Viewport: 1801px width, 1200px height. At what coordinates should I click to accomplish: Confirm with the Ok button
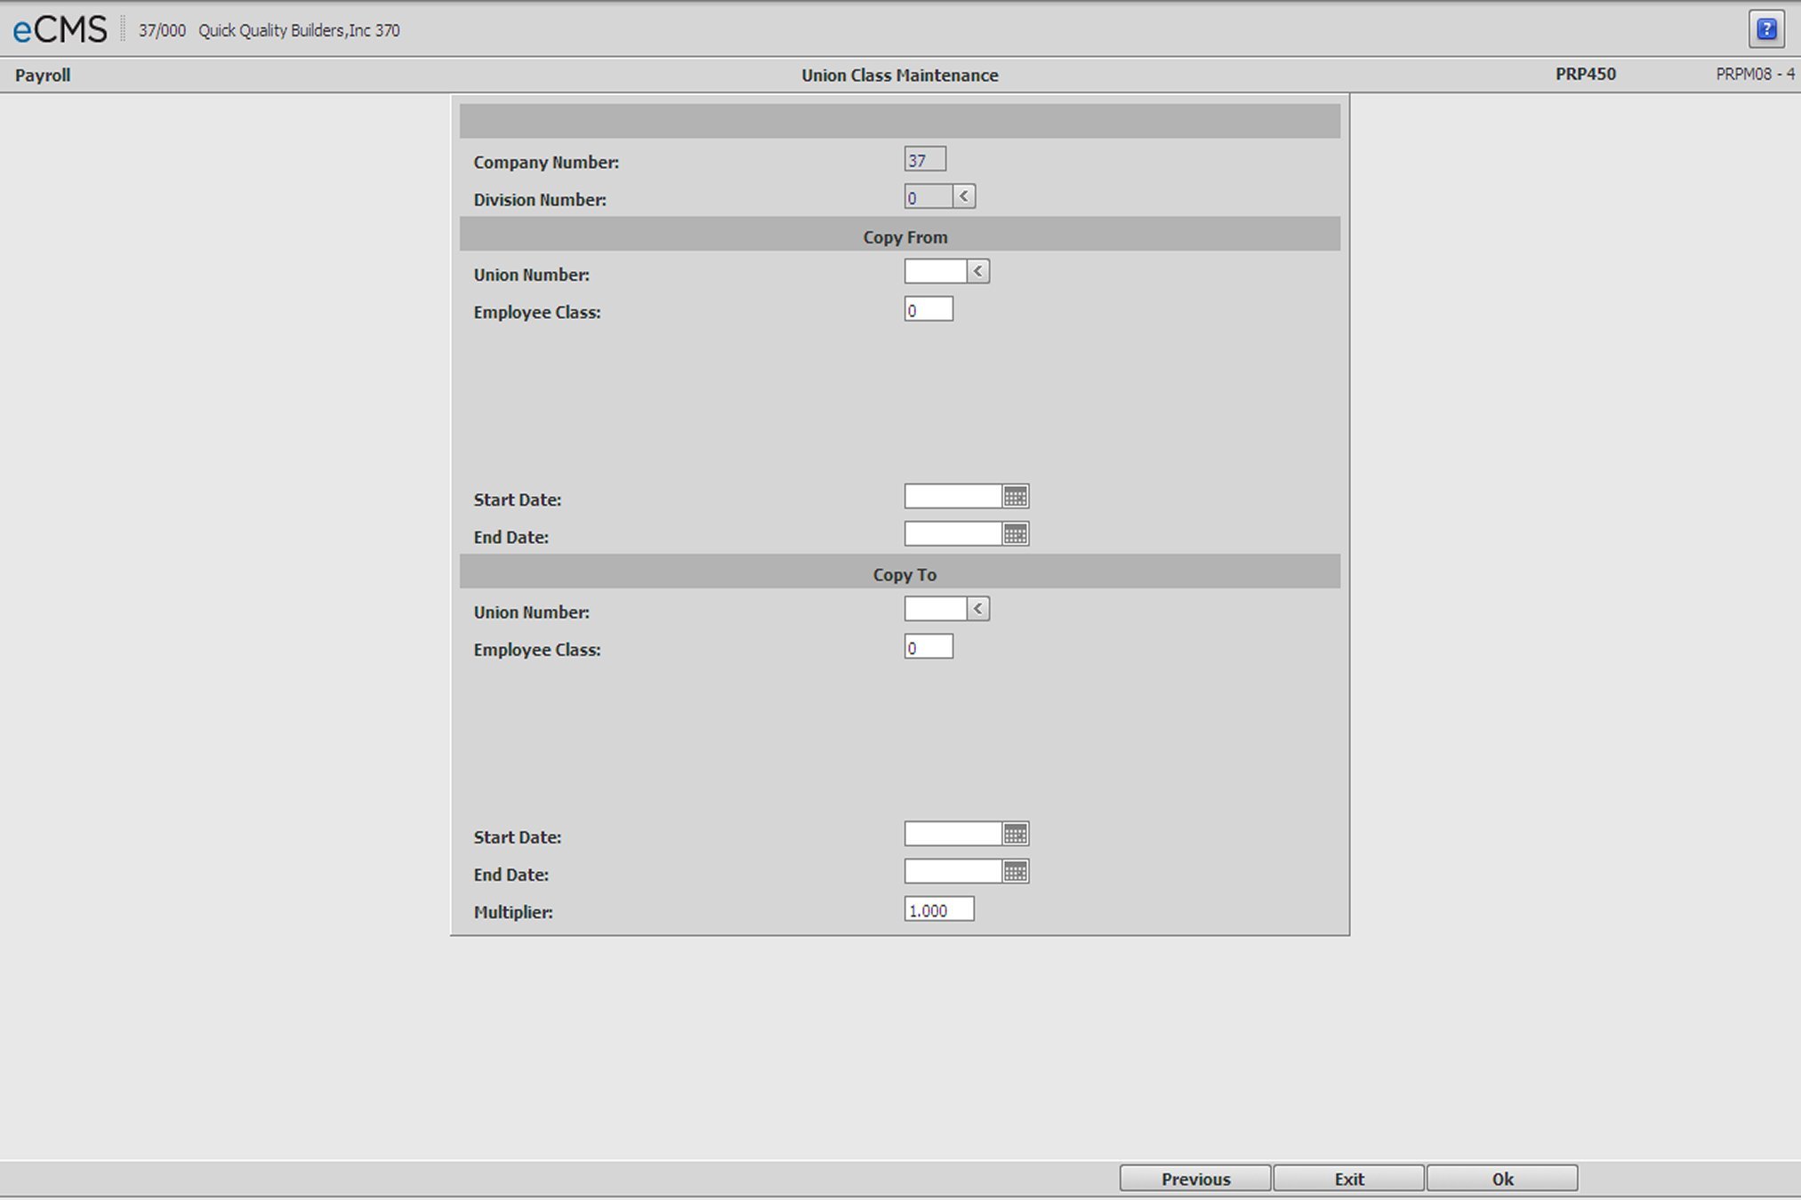pos(1501,1179)
